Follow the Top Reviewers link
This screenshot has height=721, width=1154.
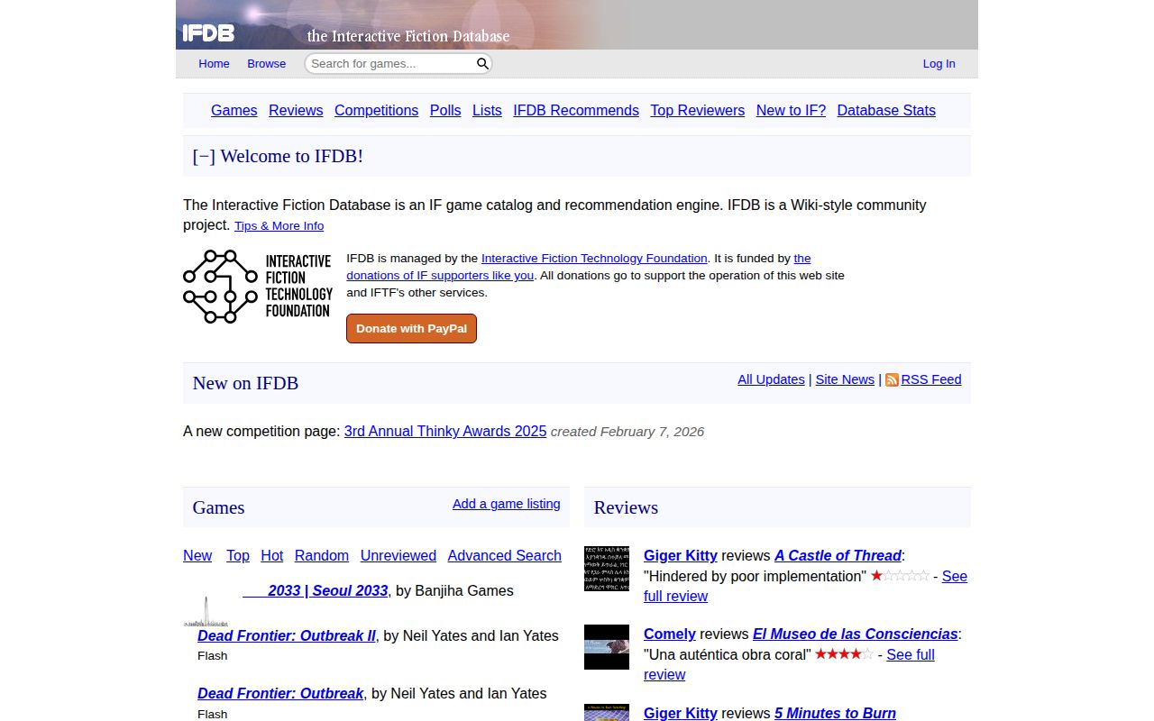pyautogui.click(x=697, y=110)
